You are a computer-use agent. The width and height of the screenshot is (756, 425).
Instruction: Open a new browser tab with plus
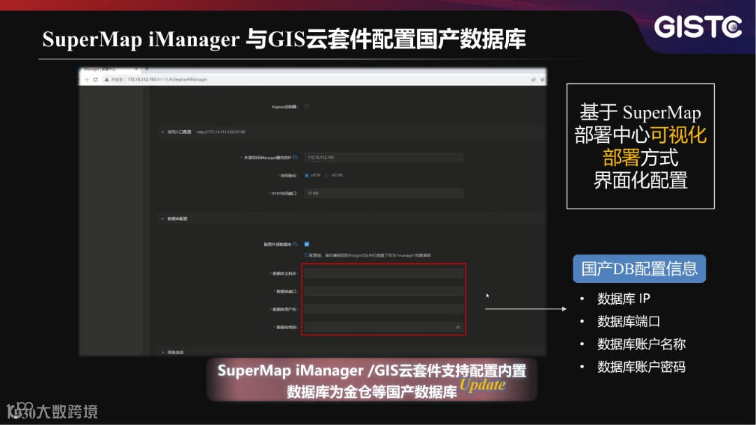(146, 69)
